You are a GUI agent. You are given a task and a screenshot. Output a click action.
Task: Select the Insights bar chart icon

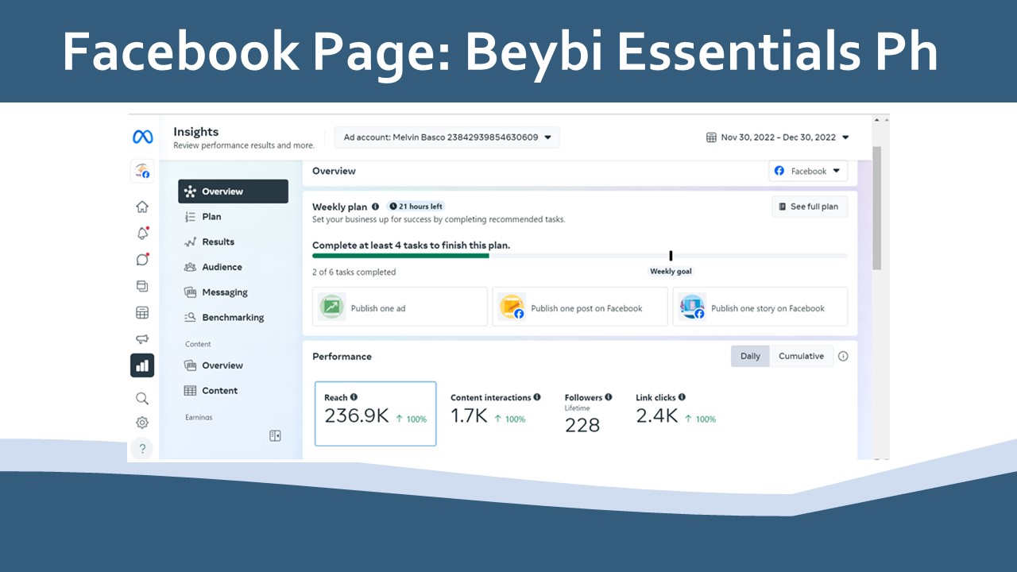coord(142,365)
